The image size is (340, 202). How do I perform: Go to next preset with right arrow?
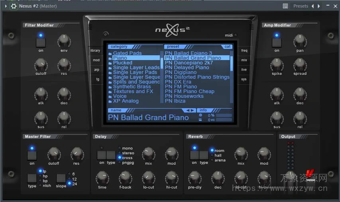(x=319, y=6)
